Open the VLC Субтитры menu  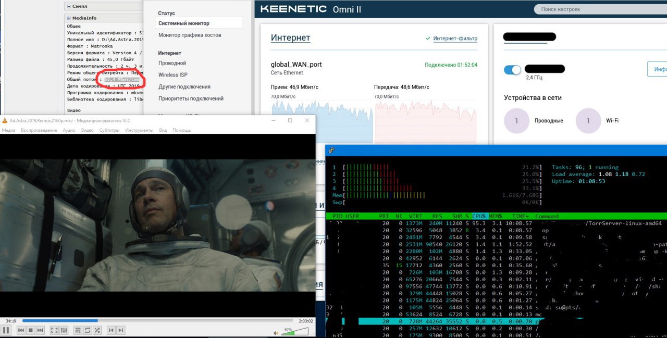[x=110, y=130]
